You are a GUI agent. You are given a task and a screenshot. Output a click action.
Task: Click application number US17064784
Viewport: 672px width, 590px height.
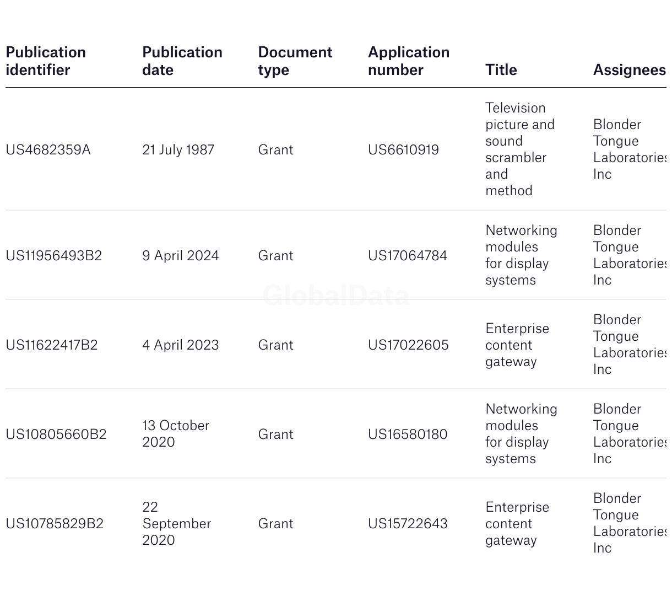click(407, 256)
